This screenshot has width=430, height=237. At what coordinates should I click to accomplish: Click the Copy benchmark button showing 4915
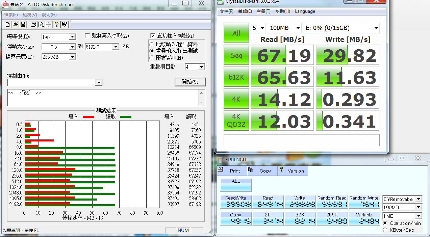click(x=236, y=219)
